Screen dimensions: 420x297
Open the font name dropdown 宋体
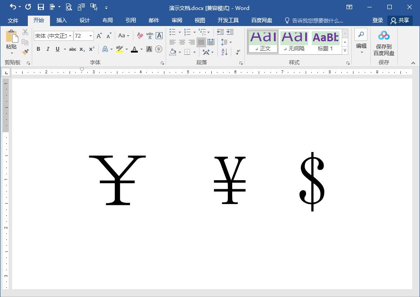(x=70, y=36)
